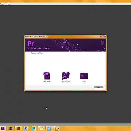Click the Adobe logo in dialog banner
Viewport: 131px width, 131px height.
pos(102,43)
